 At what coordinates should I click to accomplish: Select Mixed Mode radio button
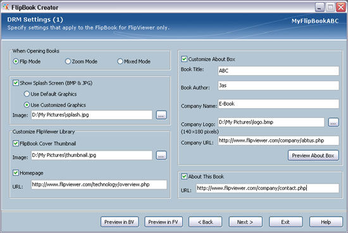tap(120, 61)
